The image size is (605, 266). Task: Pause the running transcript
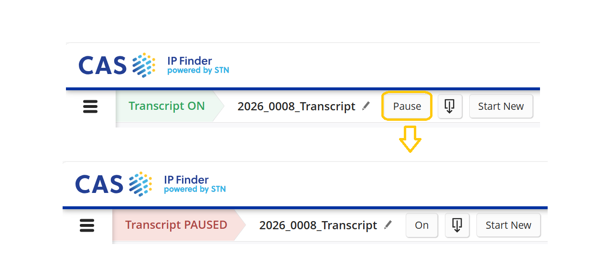(407, 106)
